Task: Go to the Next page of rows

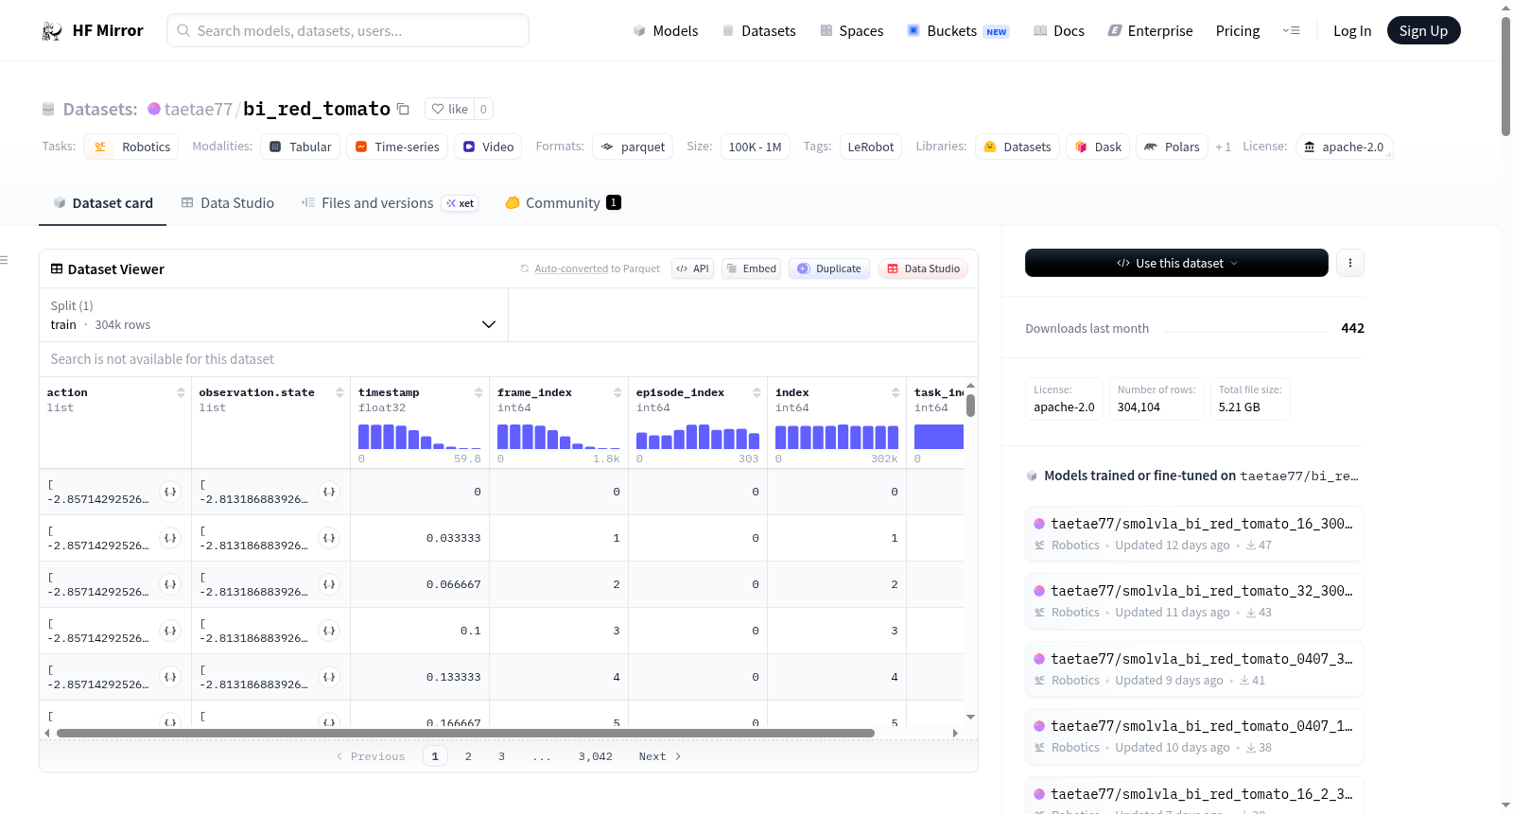Action: [660, 756]
